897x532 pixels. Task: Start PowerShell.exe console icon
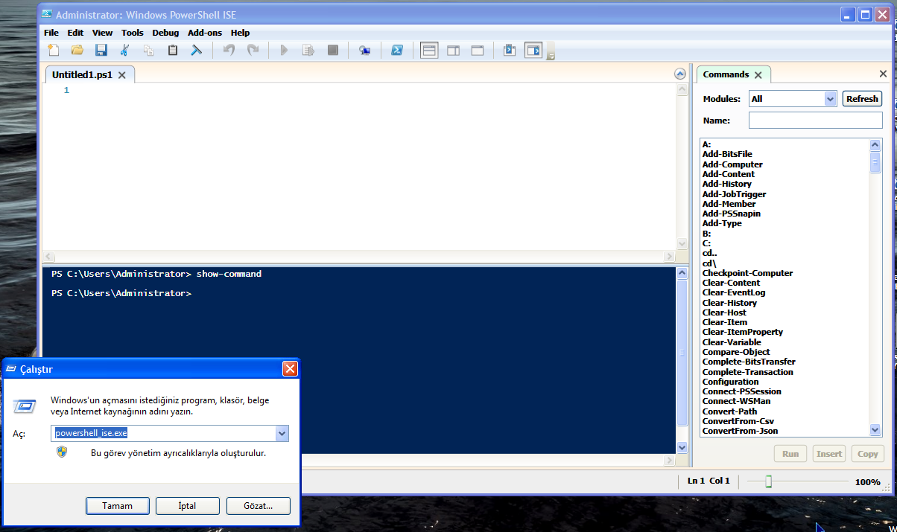397,50
